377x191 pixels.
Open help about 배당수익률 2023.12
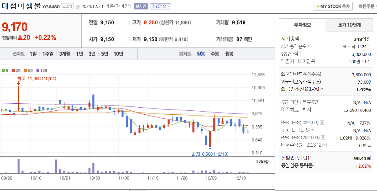pyautogui.click(x=324, y=145)
